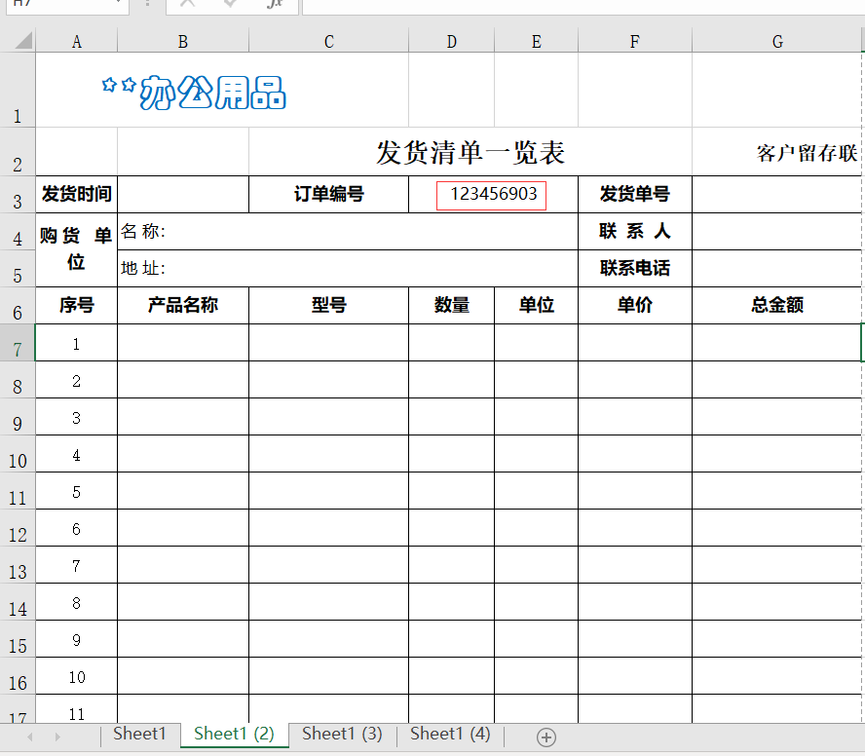Switch to the Sheet1 tab

139,734
